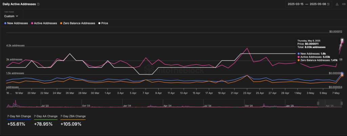The image size is (347, 136).
Task: Click the Active Addresses peak at 23 Apr
Action: click(x=247, y=48)
